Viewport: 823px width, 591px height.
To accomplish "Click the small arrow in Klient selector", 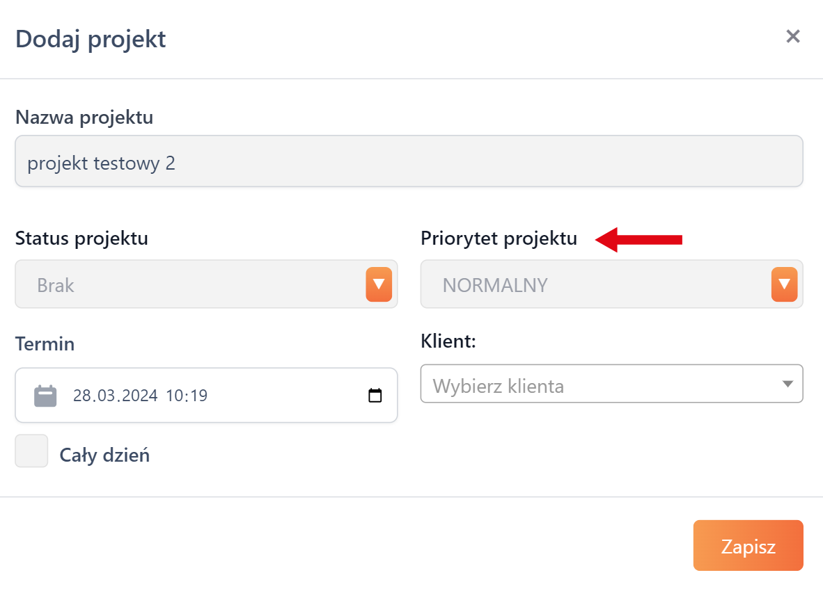I will pos(787,384).
